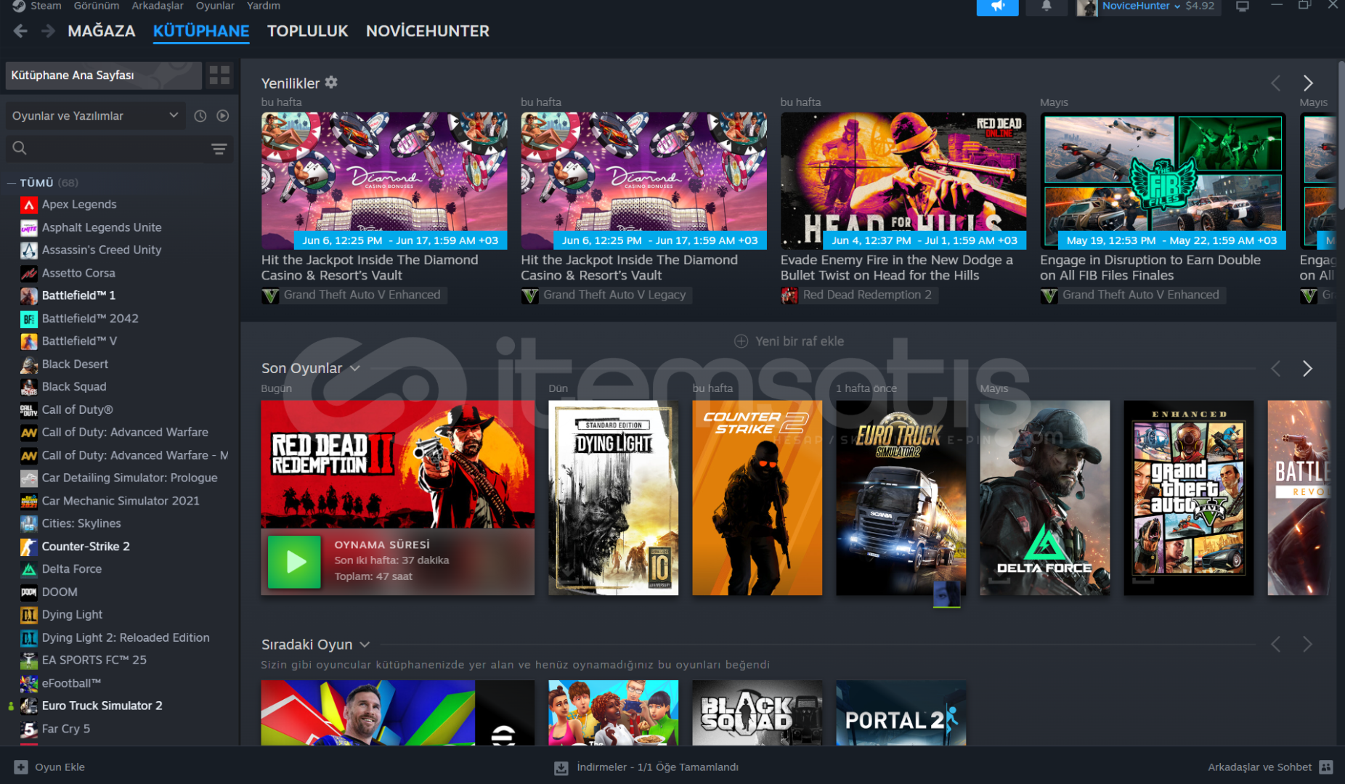Viewport: 1345px width, 784px height.
Task: Expand the Sıradaki Oyun shelf dropdown
Action: coord(365,645)
